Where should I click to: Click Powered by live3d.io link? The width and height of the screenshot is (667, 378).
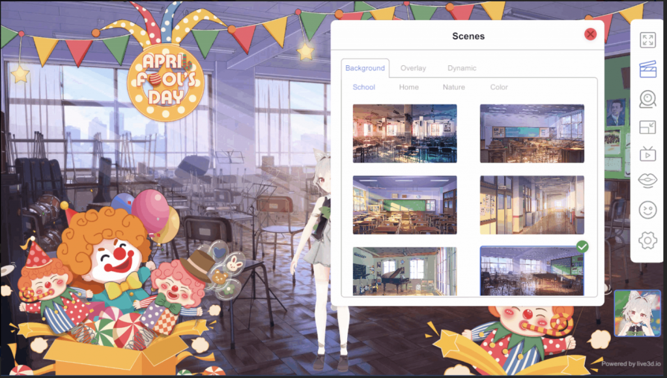click(x=631, y=364)
